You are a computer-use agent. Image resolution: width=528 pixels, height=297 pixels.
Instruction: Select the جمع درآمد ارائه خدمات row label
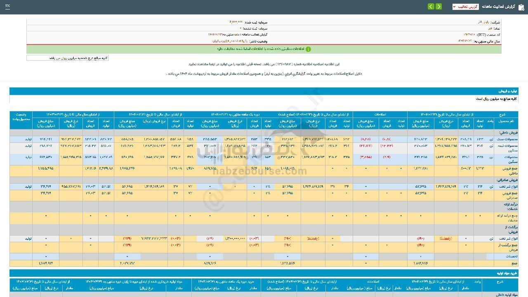point(506,218)
